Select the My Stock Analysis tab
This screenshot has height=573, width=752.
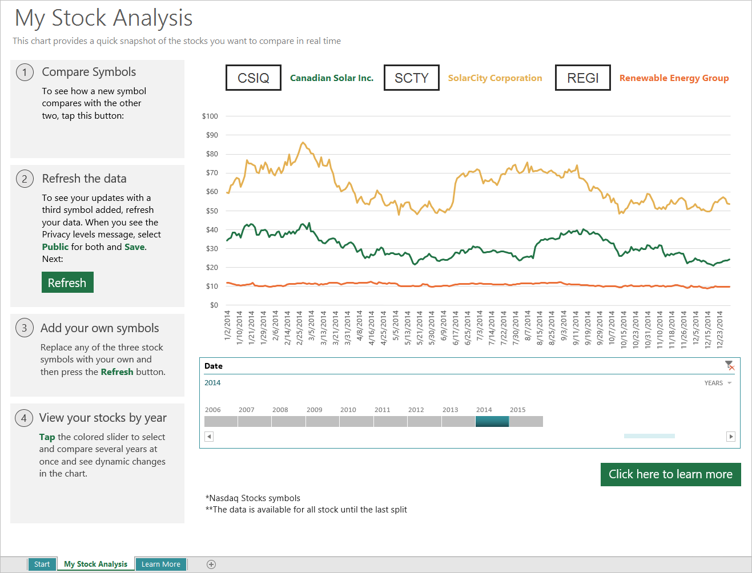(x=95, y=564)
